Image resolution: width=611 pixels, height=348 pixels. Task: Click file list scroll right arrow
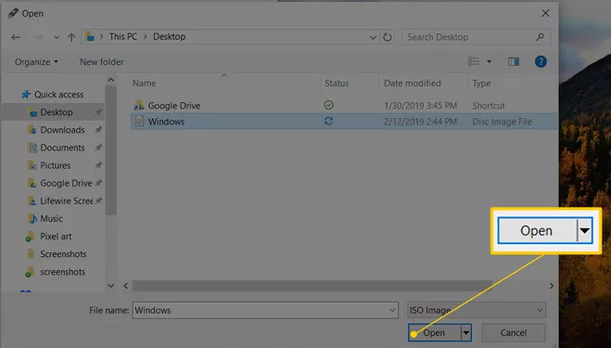[552, 286]
